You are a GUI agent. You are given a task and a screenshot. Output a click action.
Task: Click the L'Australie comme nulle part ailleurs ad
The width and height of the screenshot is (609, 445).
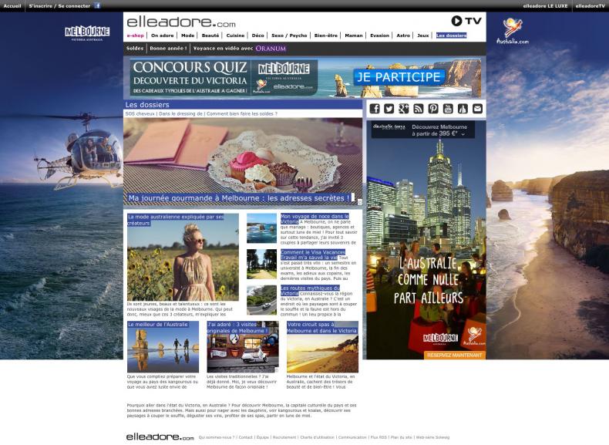click(426, 240)
